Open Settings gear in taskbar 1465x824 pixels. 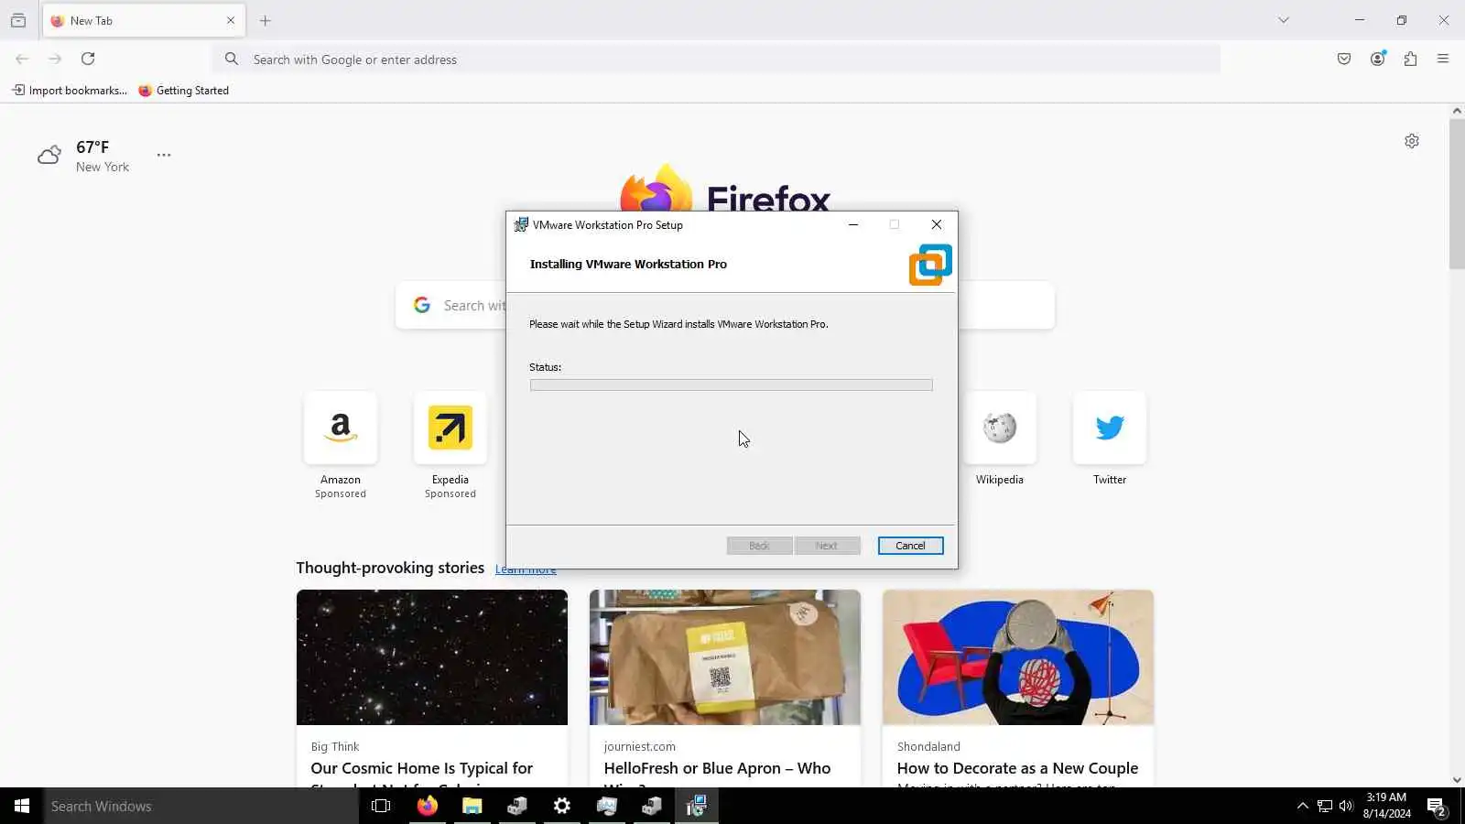pos(562,807)
